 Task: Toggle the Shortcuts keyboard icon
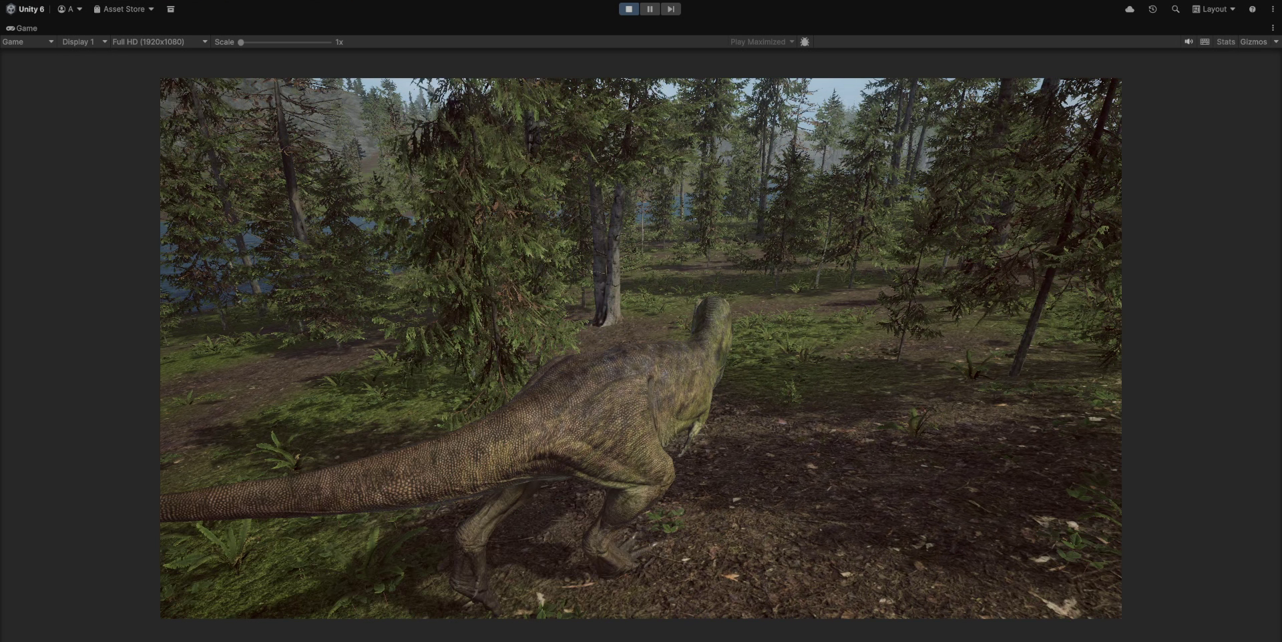coord(1205,42)
